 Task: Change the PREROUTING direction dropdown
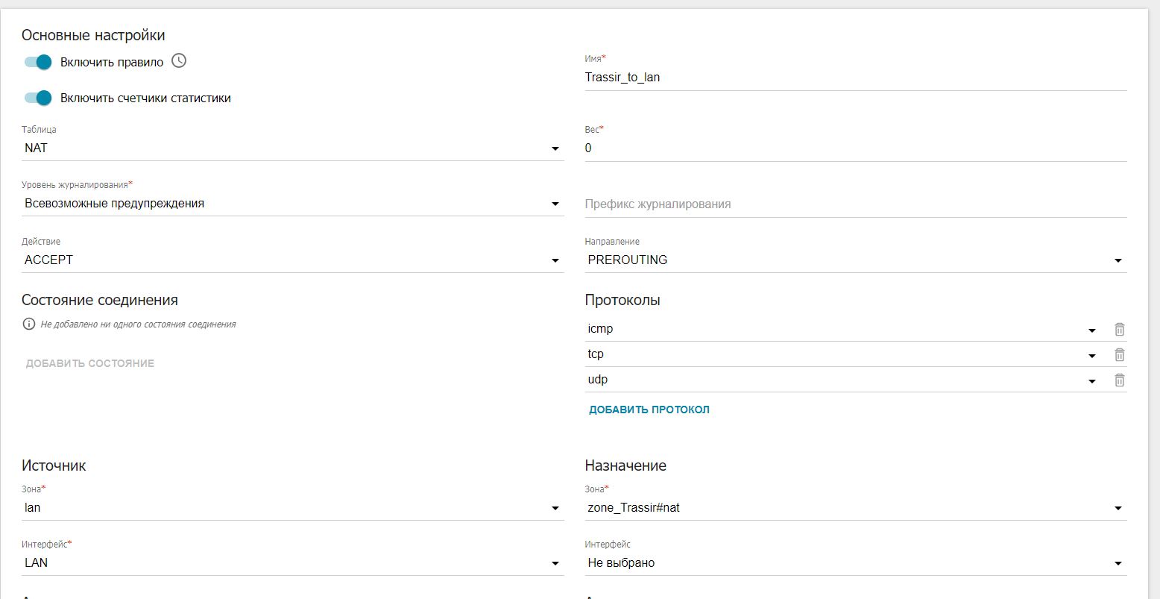click(855, 260)
